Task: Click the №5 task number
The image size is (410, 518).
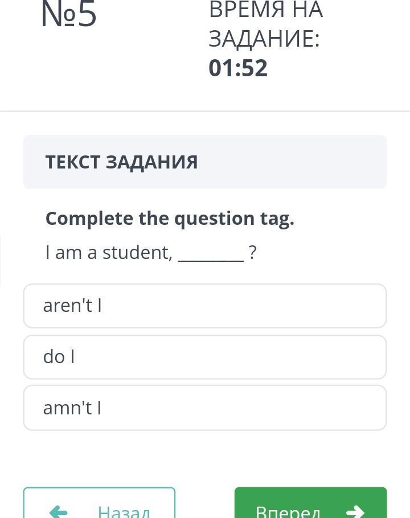Action: point(69,15)
